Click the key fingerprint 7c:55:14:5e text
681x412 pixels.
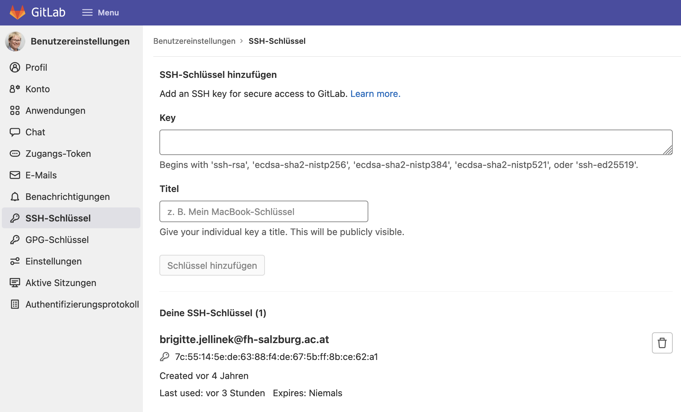[276, 357]
